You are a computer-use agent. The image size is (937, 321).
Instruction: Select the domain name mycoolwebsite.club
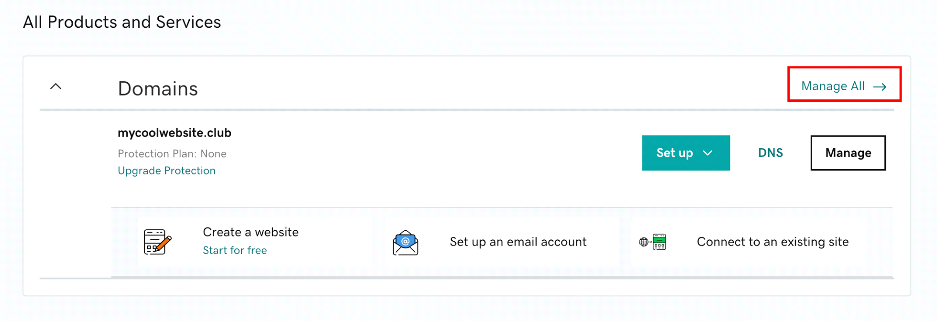point(175,133)
